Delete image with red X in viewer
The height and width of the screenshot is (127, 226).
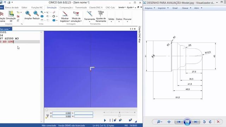tap(218, 122)
